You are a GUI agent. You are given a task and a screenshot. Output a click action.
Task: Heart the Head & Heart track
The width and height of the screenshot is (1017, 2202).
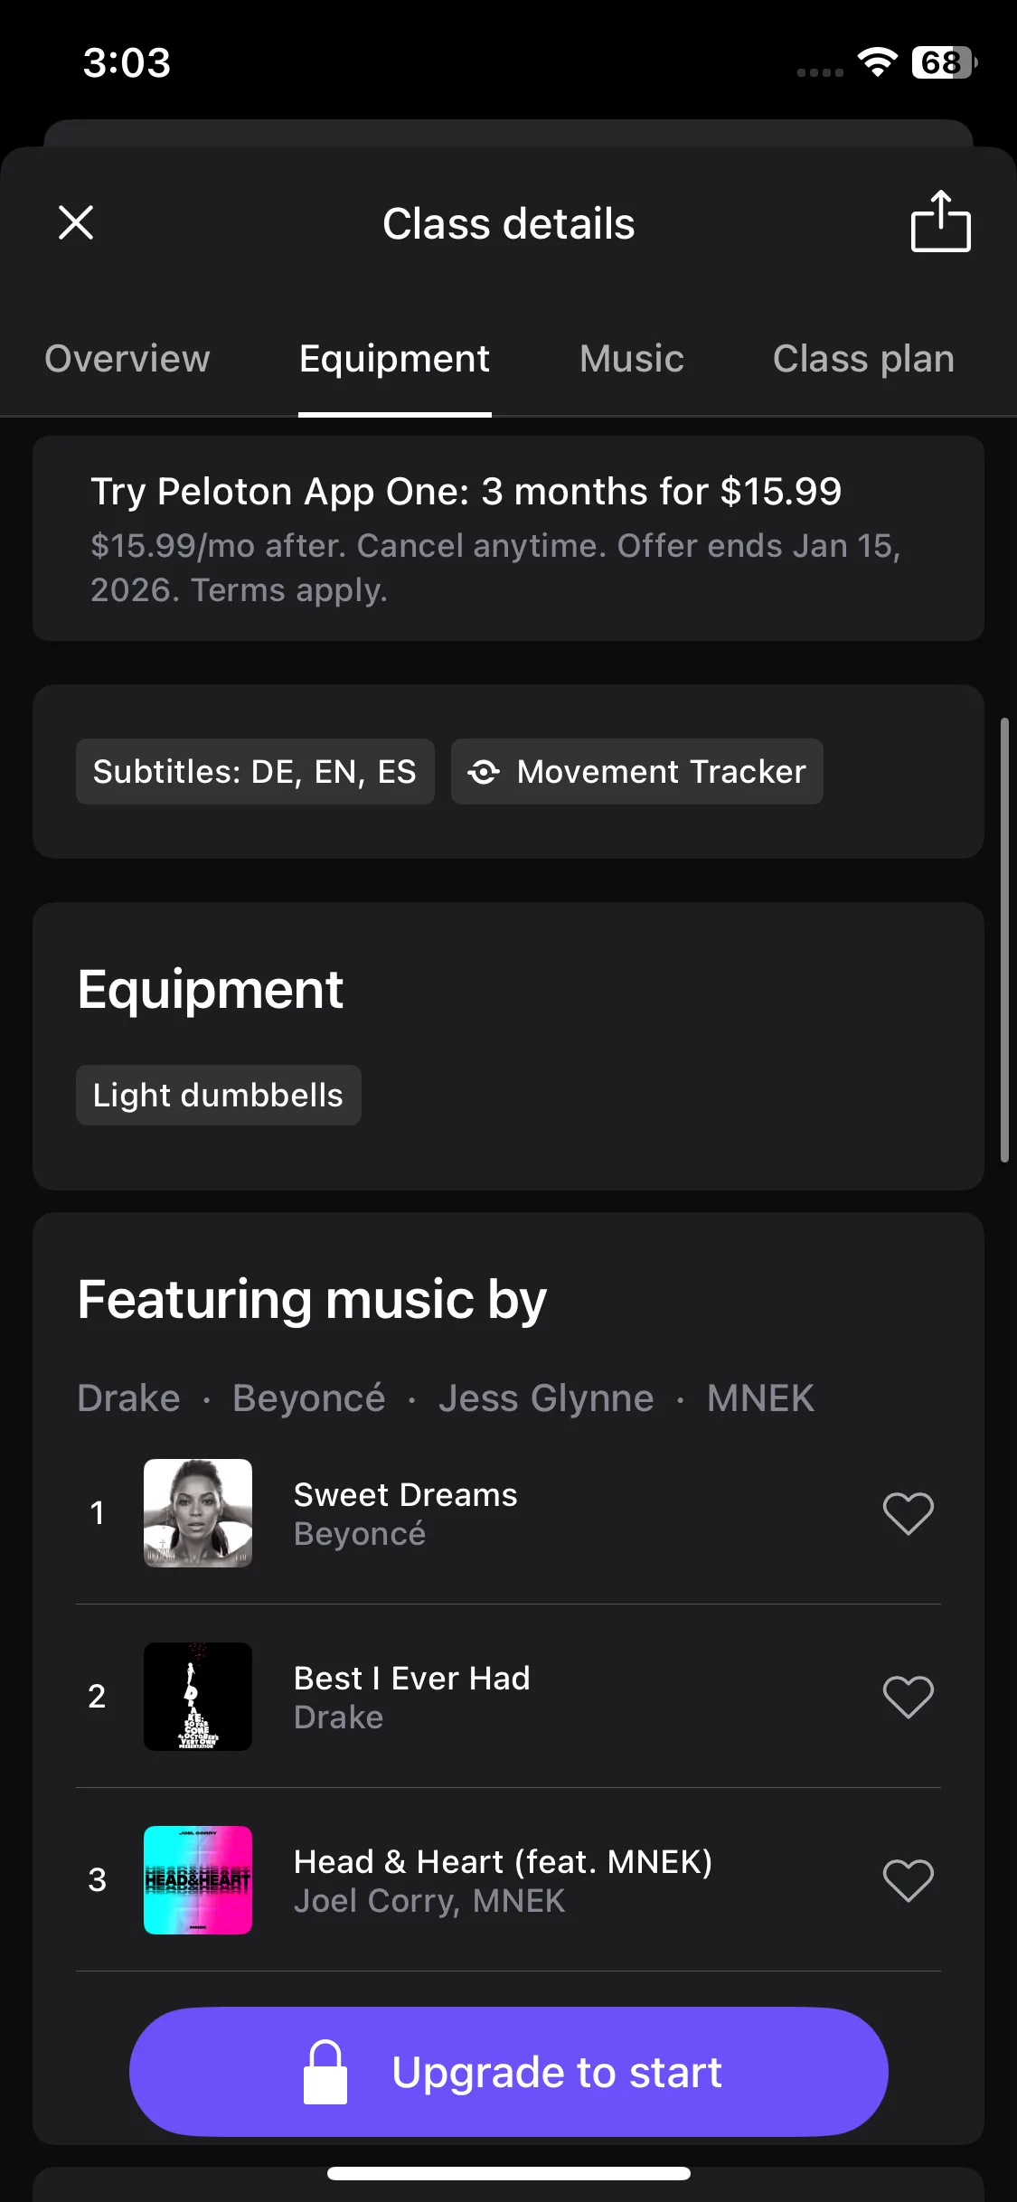[908, 1880]
